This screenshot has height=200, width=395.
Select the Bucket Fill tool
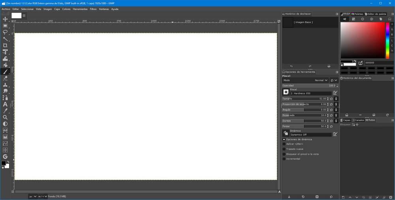tap(5, 65)
